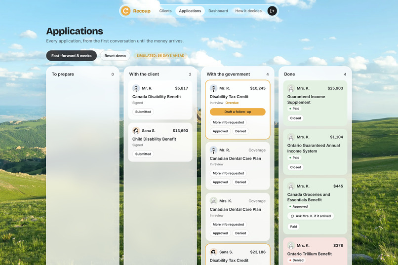This screenshot has width=398, height=265.
Task: Click Denied on Mrs. K. Dental Care card
Action: [x=240, y=233]
